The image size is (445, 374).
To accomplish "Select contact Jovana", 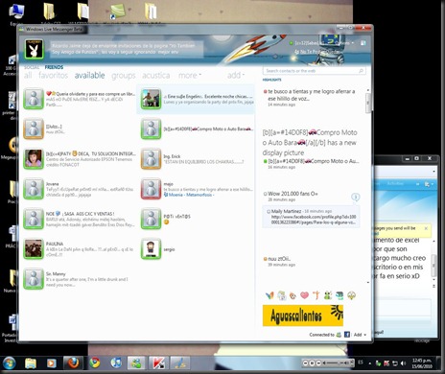I will [x=80, y=189].
